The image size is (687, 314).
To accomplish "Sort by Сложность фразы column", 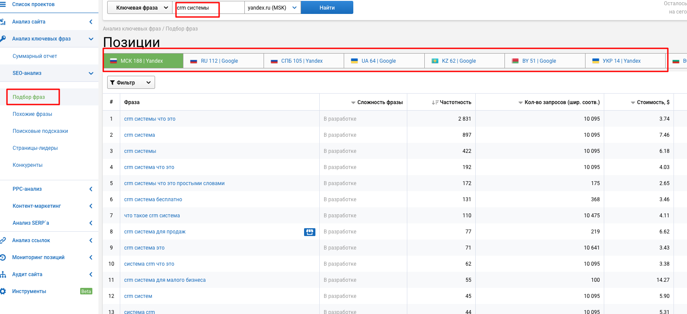I will point(377,102).
